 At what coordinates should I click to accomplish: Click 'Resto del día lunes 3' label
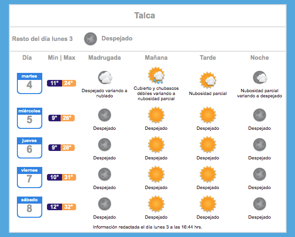[x=42, y=39]
